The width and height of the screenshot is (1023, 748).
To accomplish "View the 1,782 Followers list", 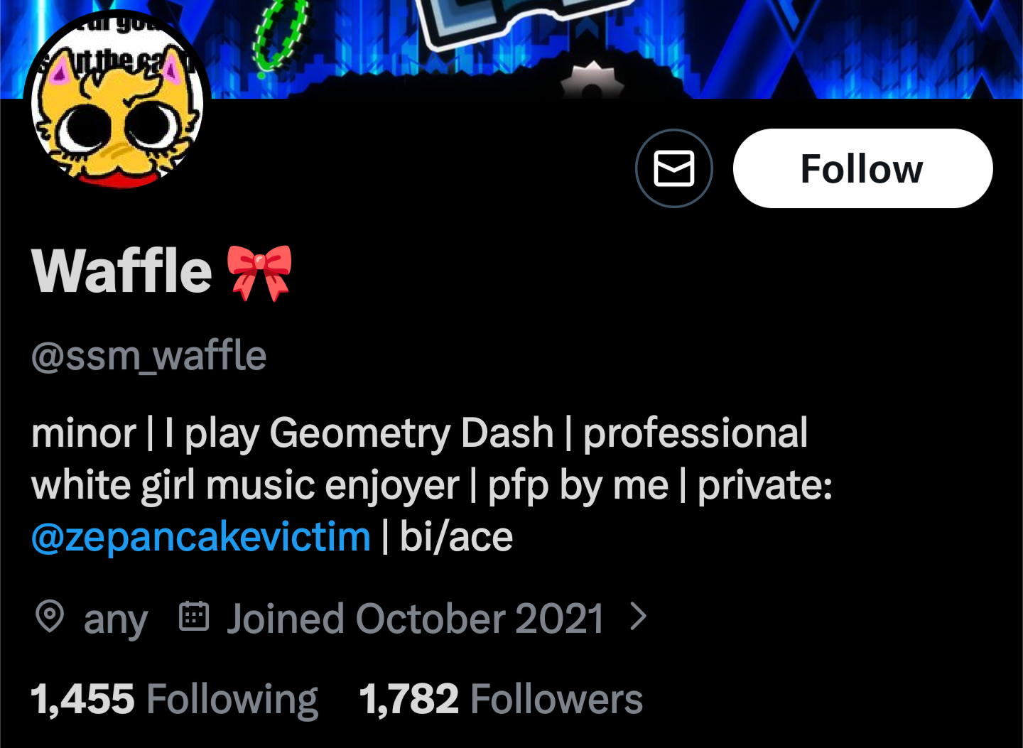I will pos(501,699).
